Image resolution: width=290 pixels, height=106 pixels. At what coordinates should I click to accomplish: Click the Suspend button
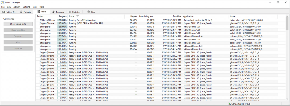click(18, 36)
